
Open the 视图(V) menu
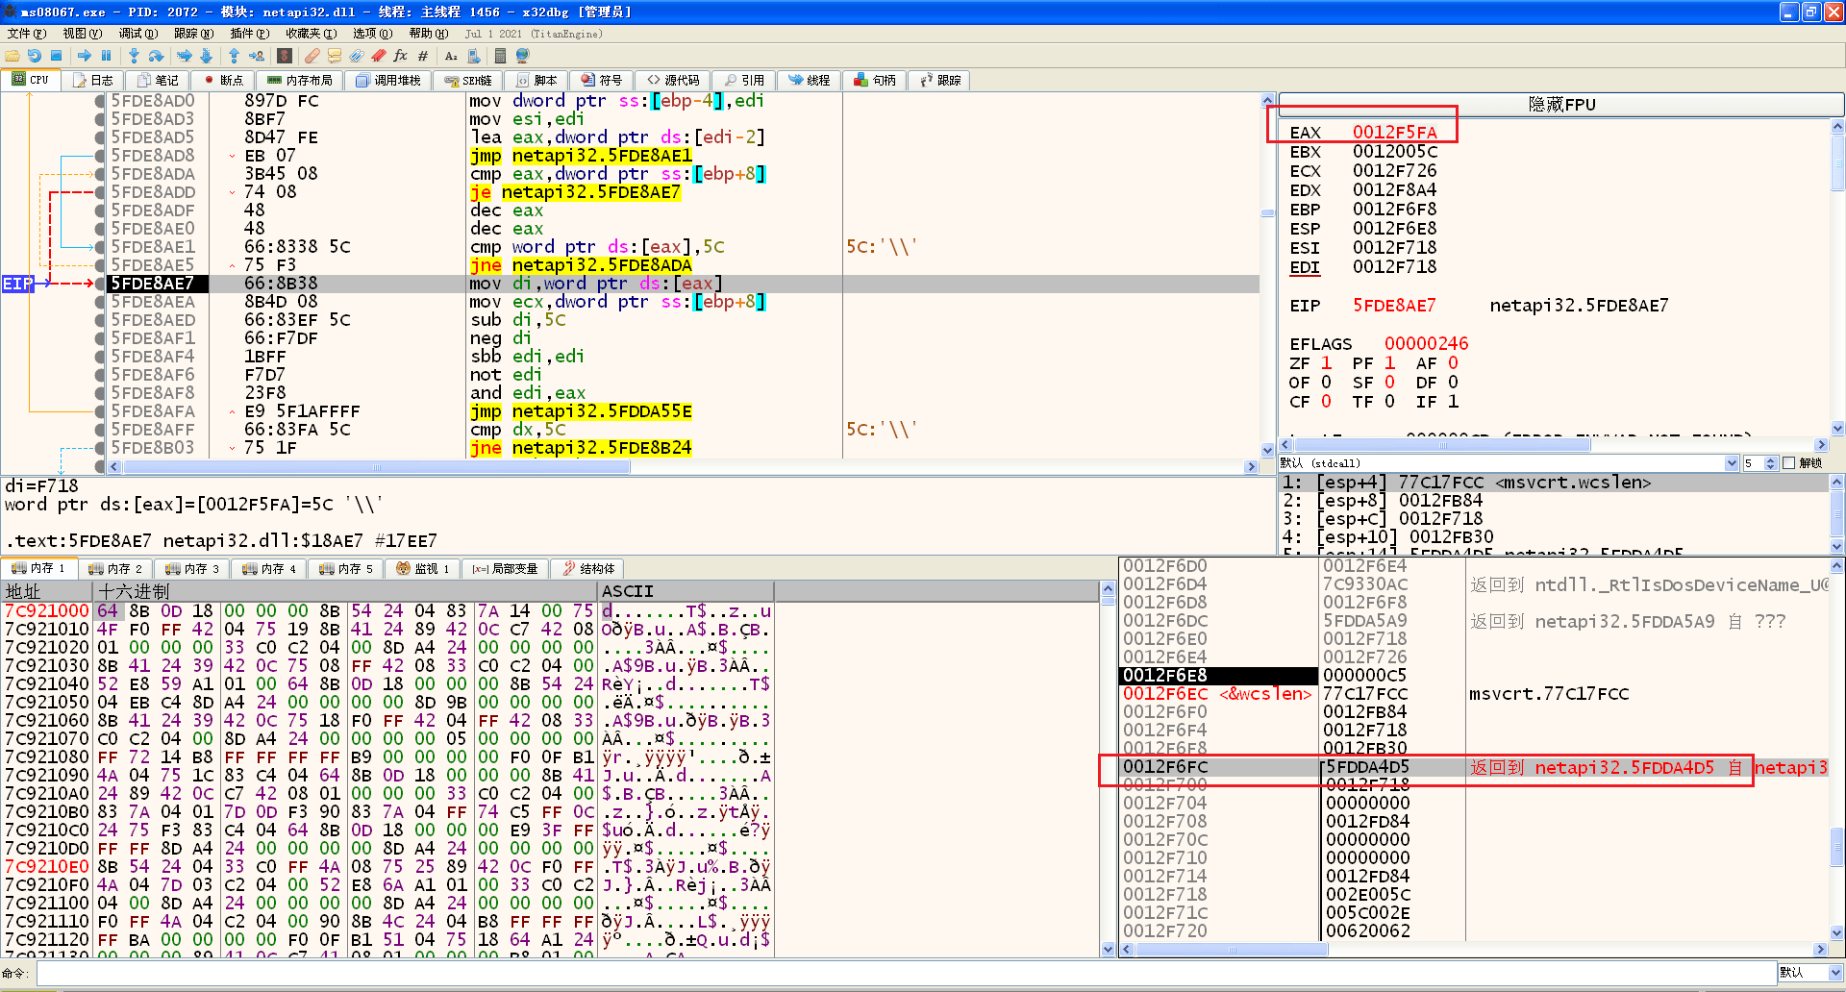(82, 34)
